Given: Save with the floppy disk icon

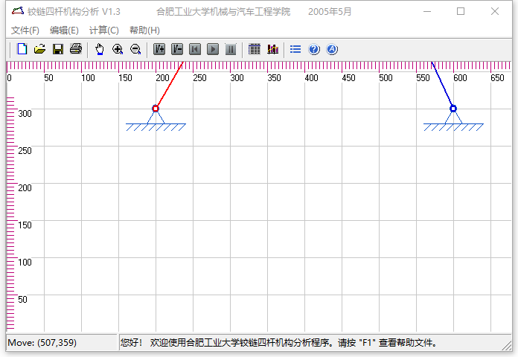Looking at the screenshot, I should coord(58,49).
